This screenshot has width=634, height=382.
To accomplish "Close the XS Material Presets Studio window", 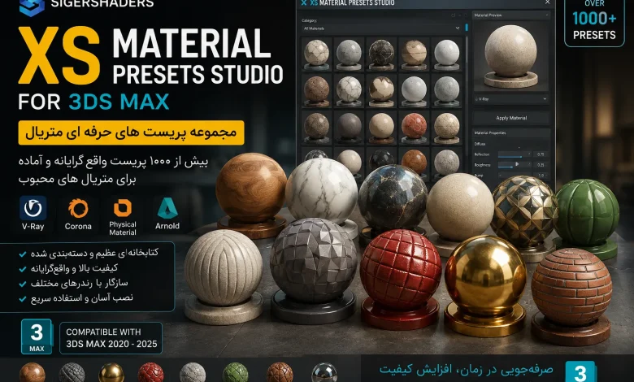I will [x=547, y=2].
